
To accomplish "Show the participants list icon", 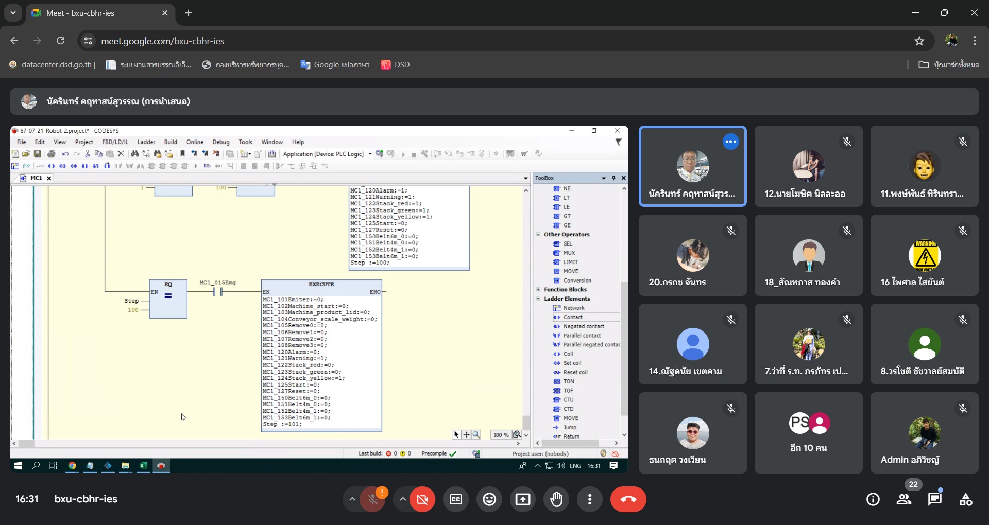I will click(903, 499).
